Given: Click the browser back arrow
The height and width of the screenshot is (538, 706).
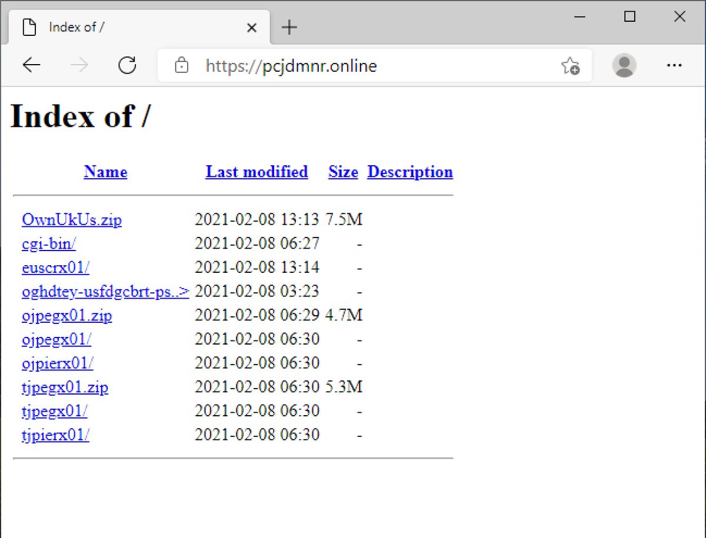Looking at the screenshot, I should pos(32,65).
